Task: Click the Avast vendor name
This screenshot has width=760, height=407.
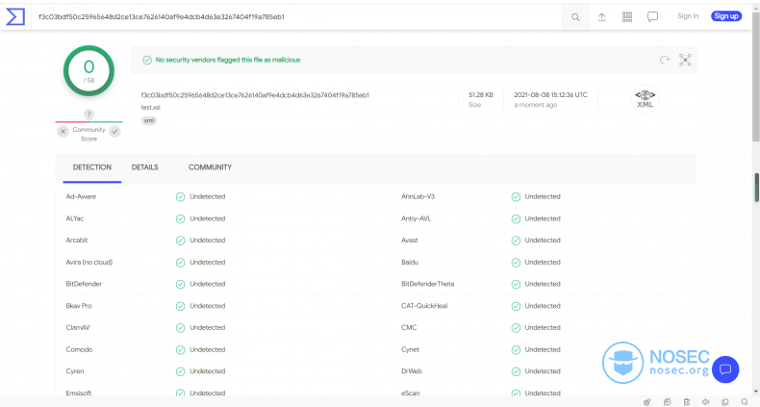Action: click(410, 241)
